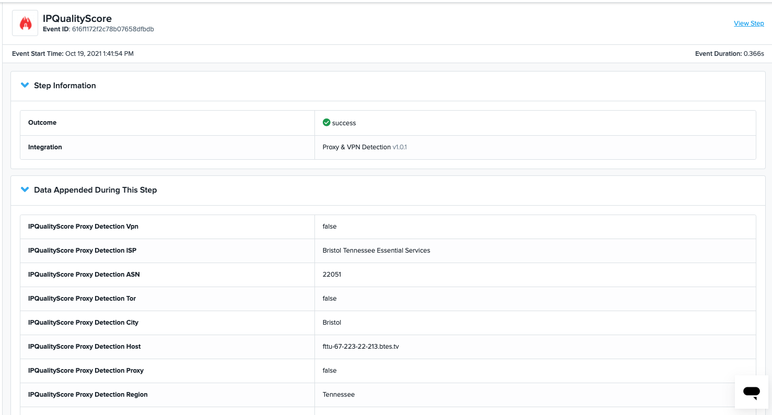Select the host value fttu-67-223-22-213.btes.tv
The width and height of the screenshot is (772, 415).
(x=360, y=347)
